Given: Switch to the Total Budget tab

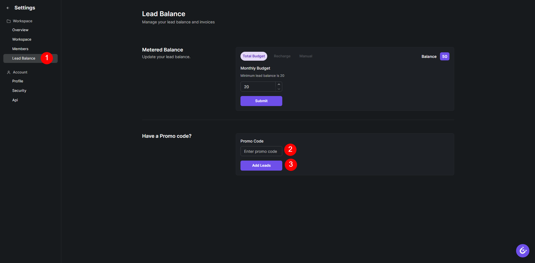Looking at the screenshot, I should [254, 56].
